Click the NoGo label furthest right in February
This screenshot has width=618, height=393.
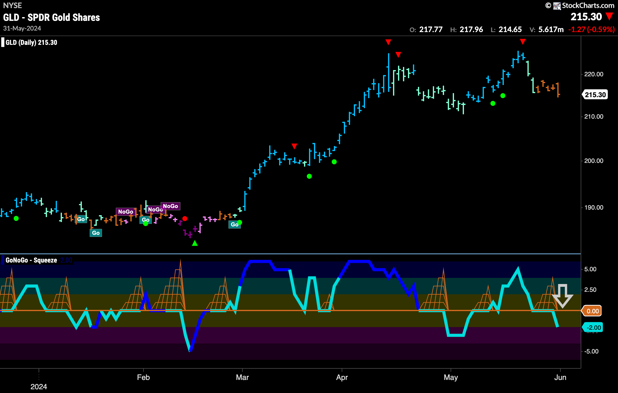[171, 206]
